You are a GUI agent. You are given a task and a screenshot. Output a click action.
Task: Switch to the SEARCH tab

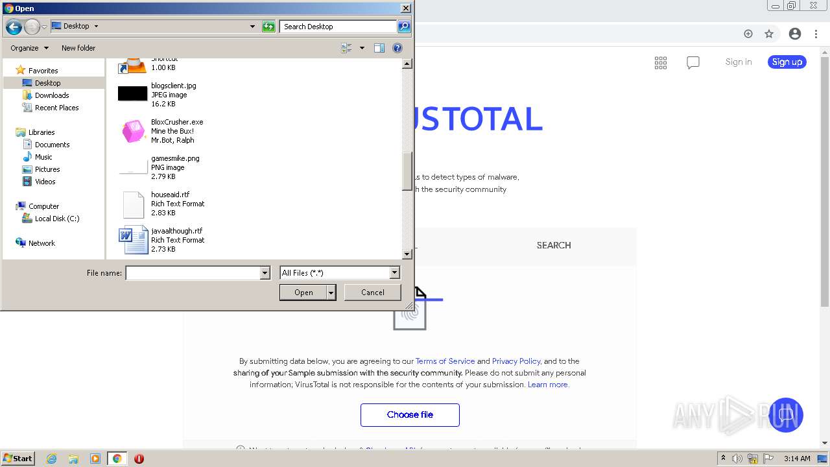pyautogui.click(x=554, y=245)
